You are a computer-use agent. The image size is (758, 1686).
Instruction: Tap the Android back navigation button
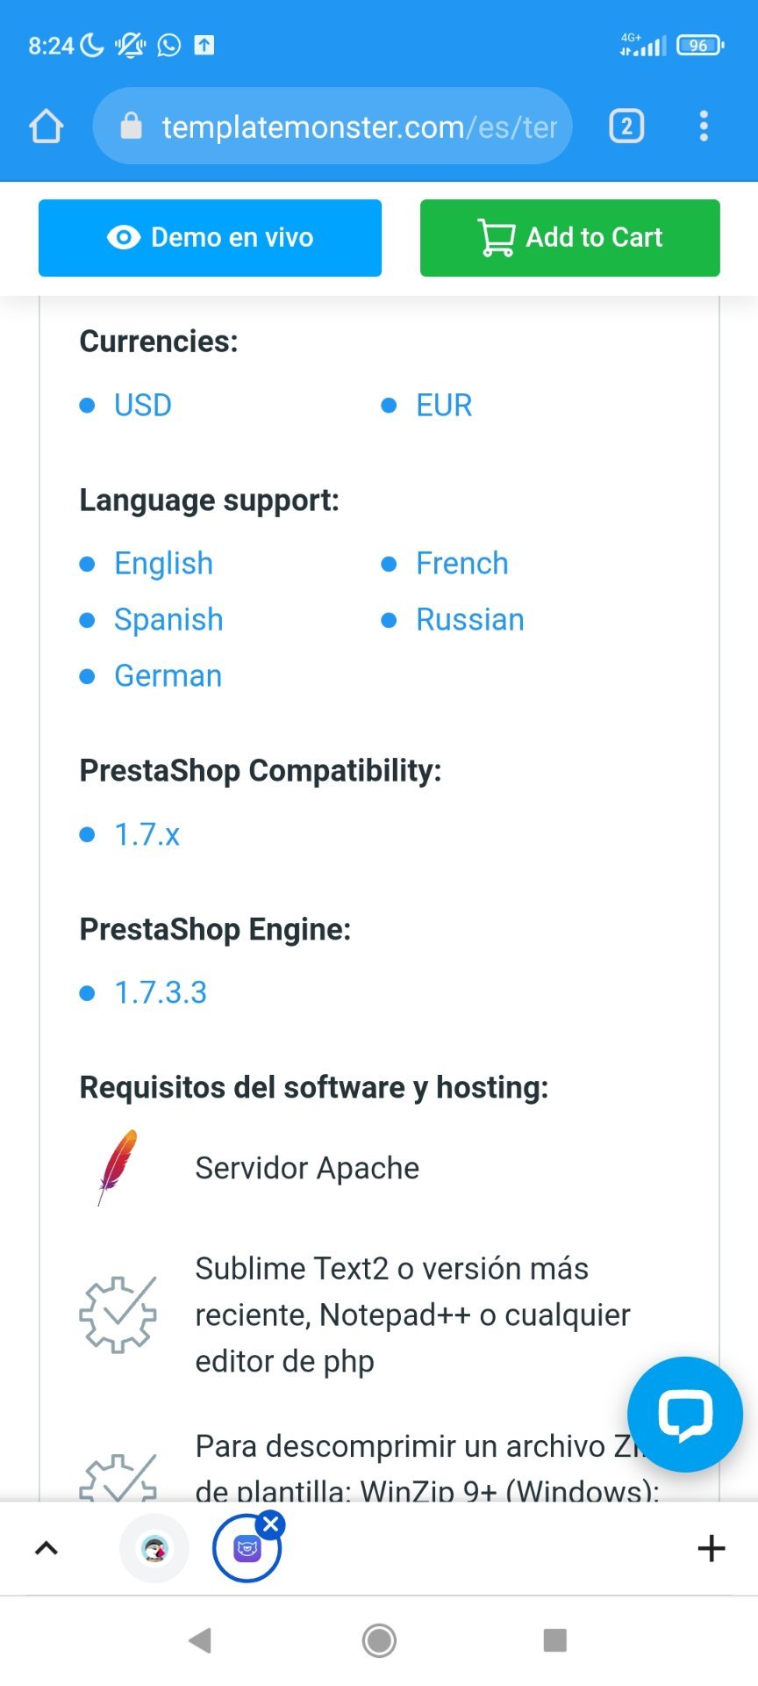[201, 1639]
